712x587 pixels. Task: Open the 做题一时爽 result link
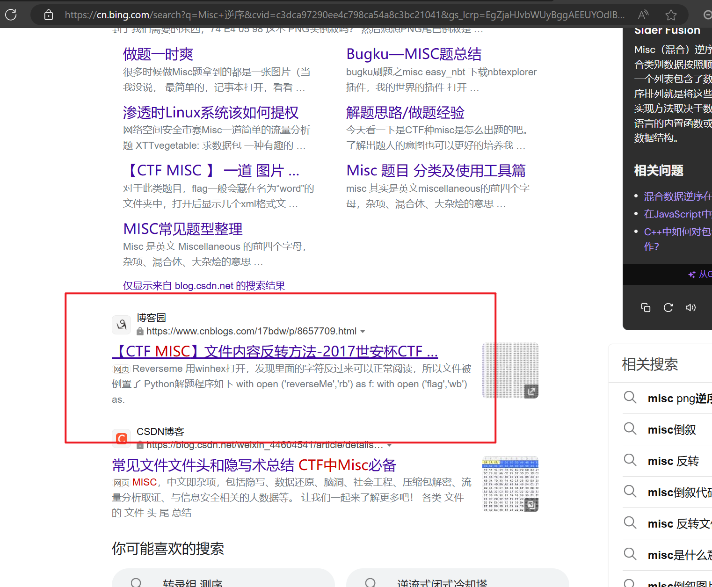point(158,54)
